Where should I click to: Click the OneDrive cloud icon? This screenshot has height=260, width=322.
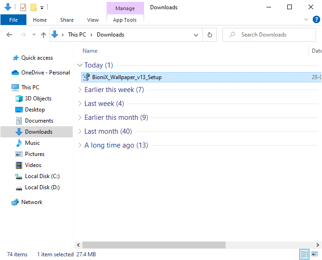point(15,73)
